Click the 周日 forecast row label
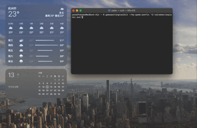Image resolution: width=197 pixels, height=128 pixels. 11,61
